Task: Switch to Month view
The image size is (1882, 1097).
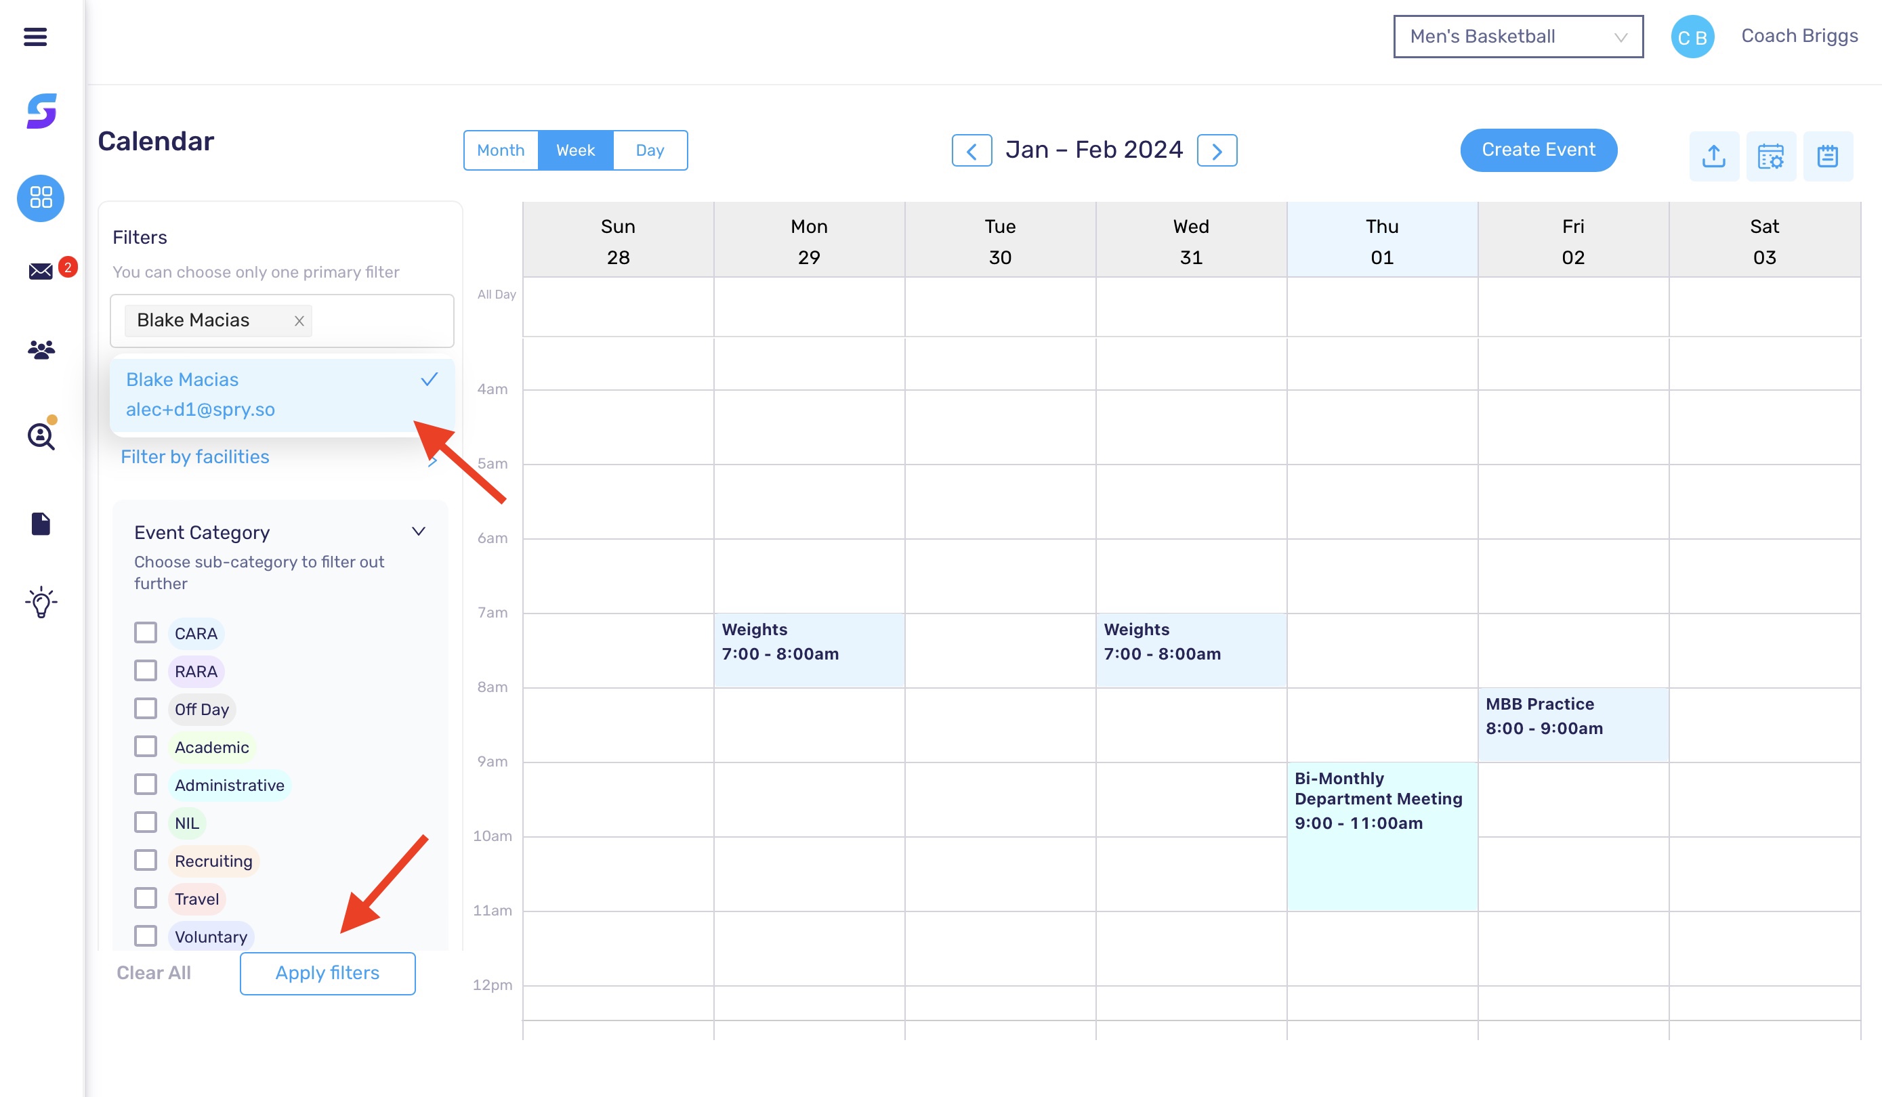Action: coord(501,150)
